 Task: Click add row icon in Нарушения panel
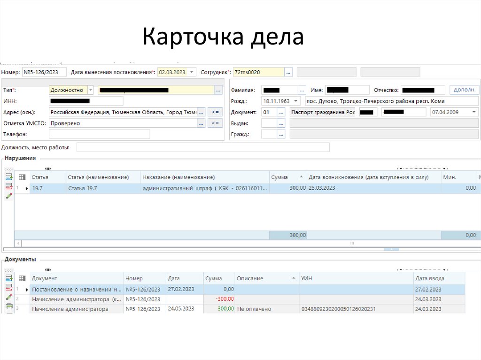tap(8, 177)
